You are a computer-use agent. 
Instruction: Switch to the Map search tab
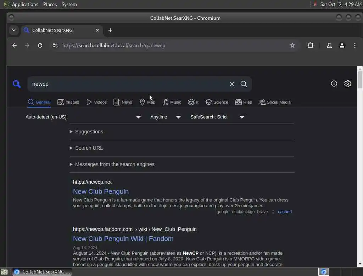(x=147, y=102)
